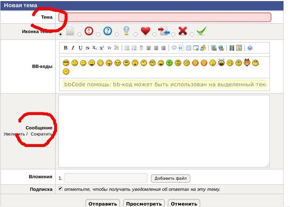Viewport: 290px width, 207px height.
Task: Click the underline U toolbar icon
Action: click(80, 48)
